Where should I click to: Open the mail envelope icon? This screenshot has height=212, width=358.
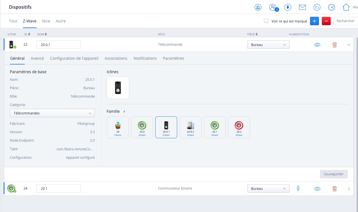pos(302,7)
